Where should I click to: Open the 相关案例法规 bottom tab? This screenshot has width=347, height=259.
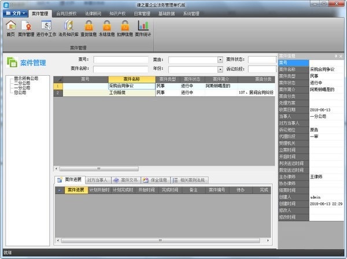click(x=190, y=180)
